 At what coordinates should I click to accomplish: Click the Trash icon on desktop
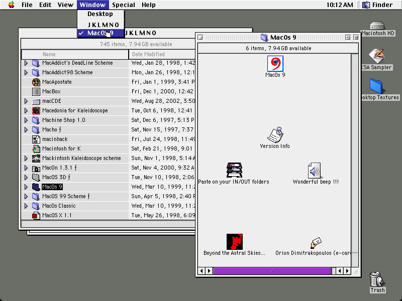coord(377,279)
